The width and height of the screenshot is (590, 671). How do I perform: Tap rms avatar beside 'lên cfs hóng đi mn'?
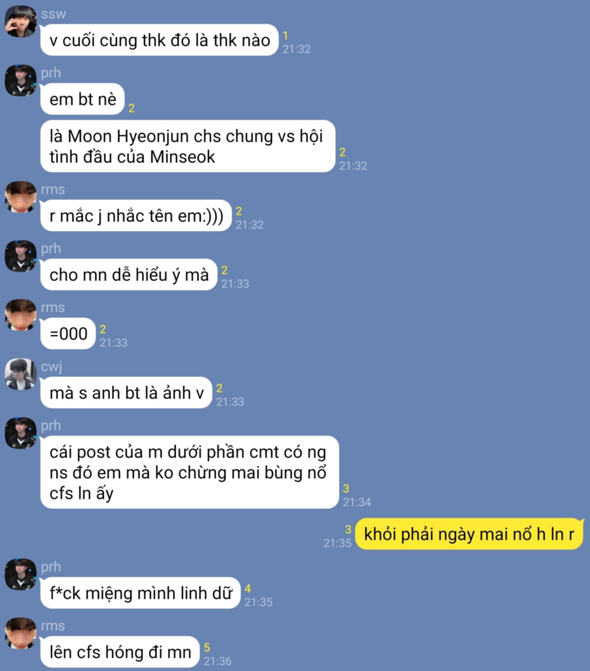21,633
